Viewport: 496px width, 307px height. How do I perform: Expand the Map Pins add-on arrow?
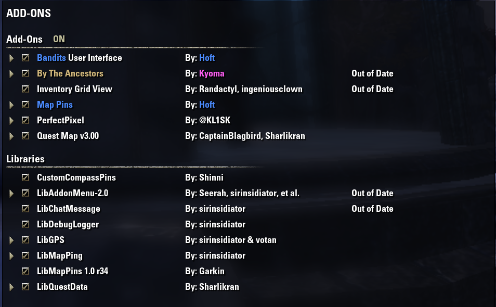[x=11, y=105]
